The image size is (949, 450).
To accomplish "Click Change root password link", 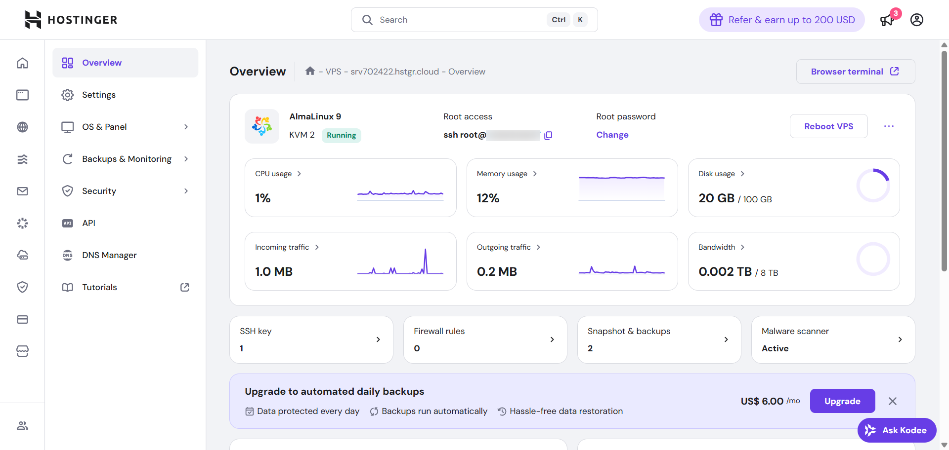I will [612, 135].
